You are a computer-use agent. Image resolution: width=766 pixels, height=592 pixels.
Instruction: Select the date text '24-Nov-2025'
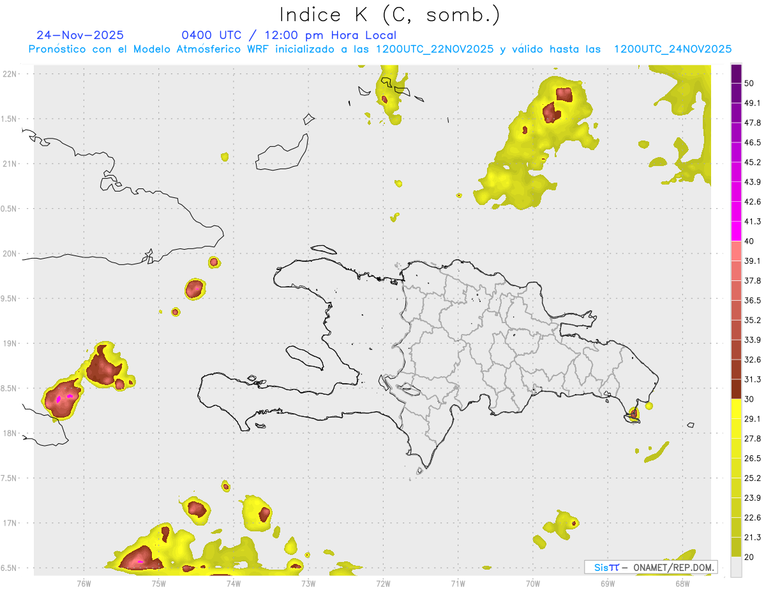[80, 35]
